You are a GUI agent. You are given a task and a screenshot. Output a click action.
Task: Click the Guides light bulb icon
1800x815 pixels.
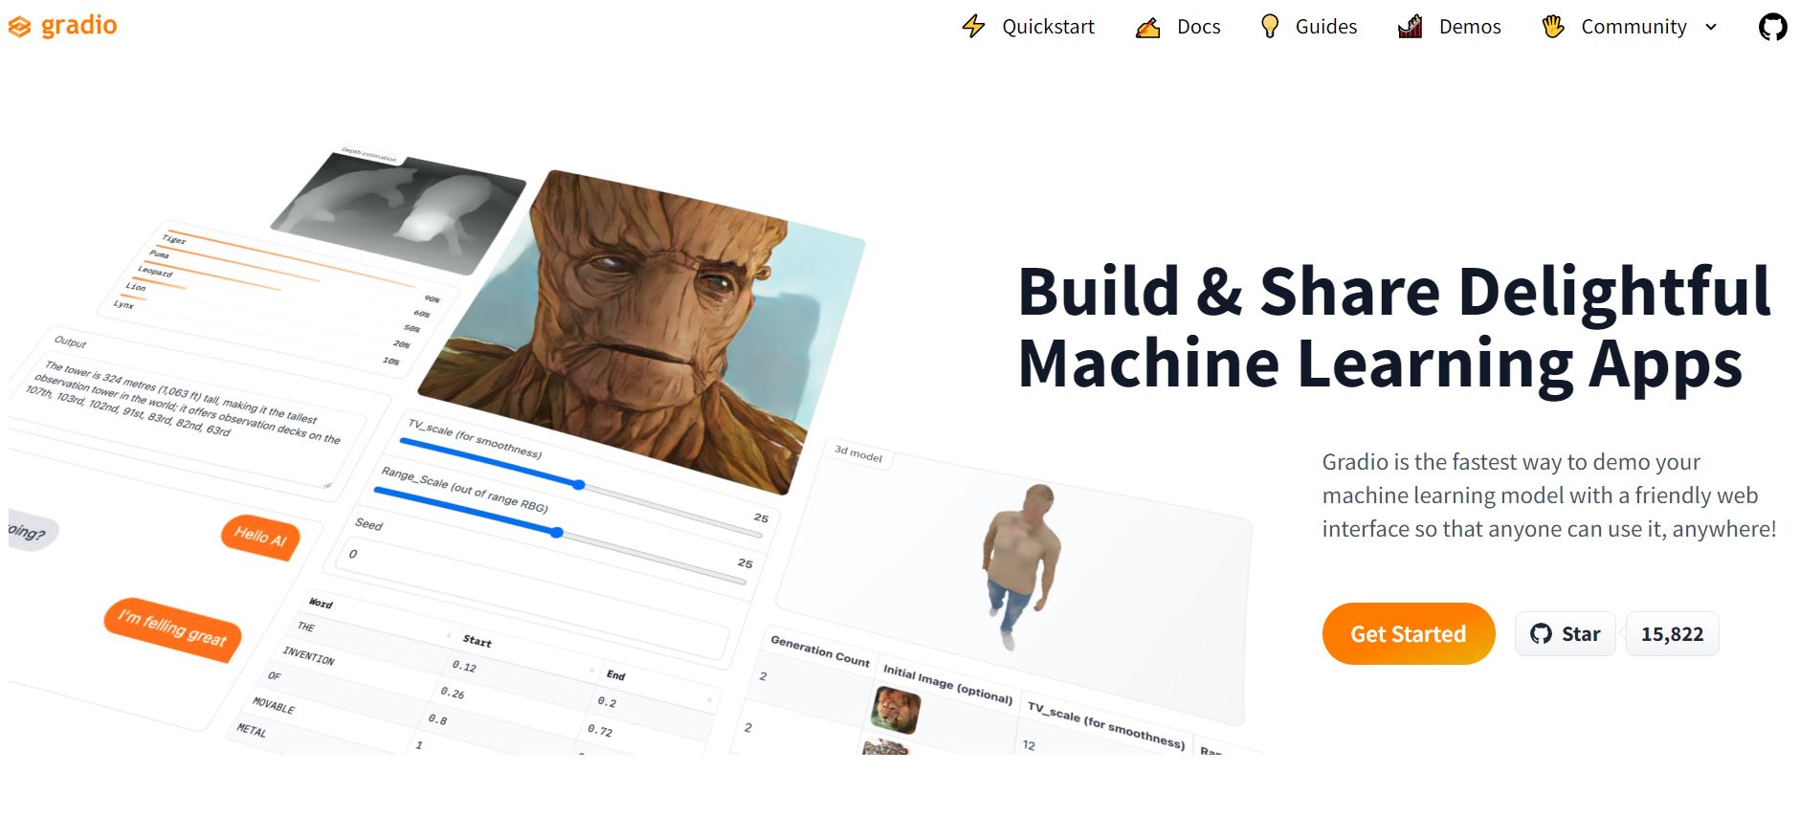coord(1270,26)
